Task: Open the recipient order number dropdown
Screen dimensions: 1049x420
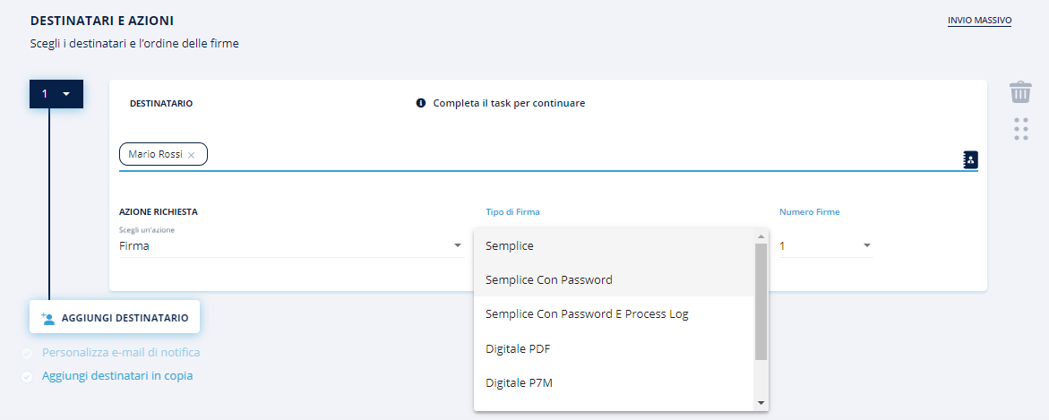Action: pos(56,93)
